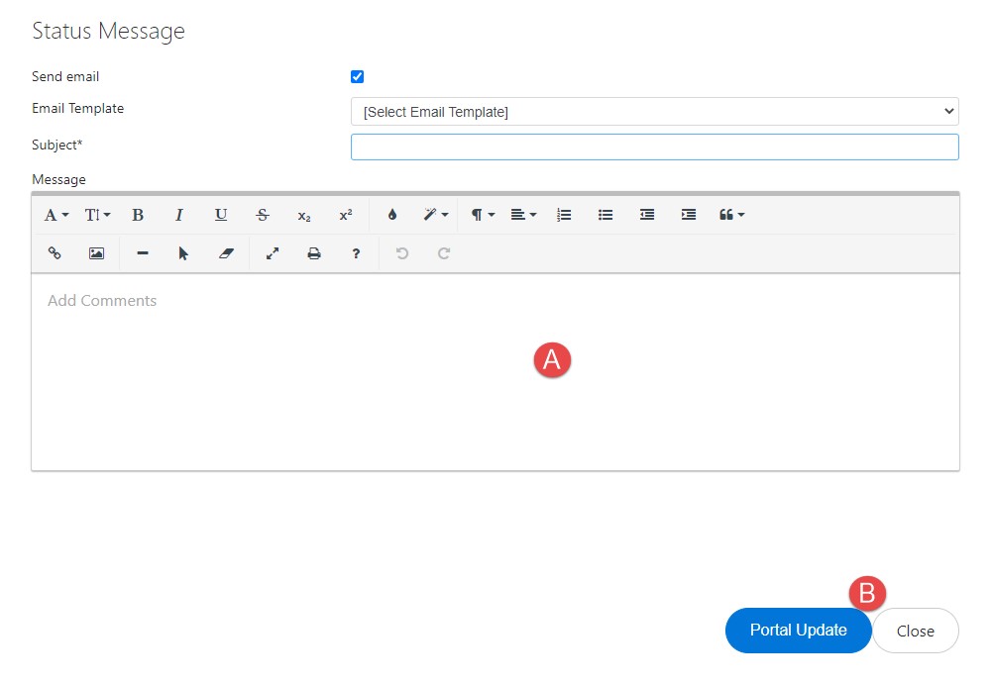Print the message content
This screenshot has height=683, width=991.
(x=314, y=253)
